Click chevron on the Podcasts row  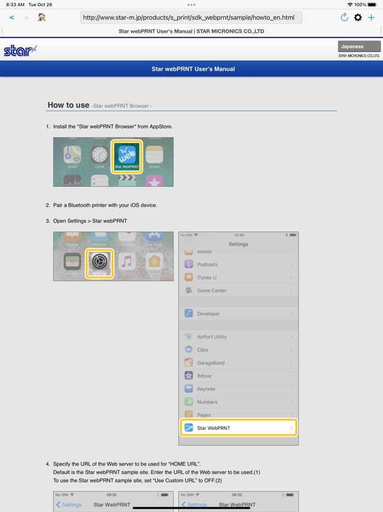pos(292,264)
